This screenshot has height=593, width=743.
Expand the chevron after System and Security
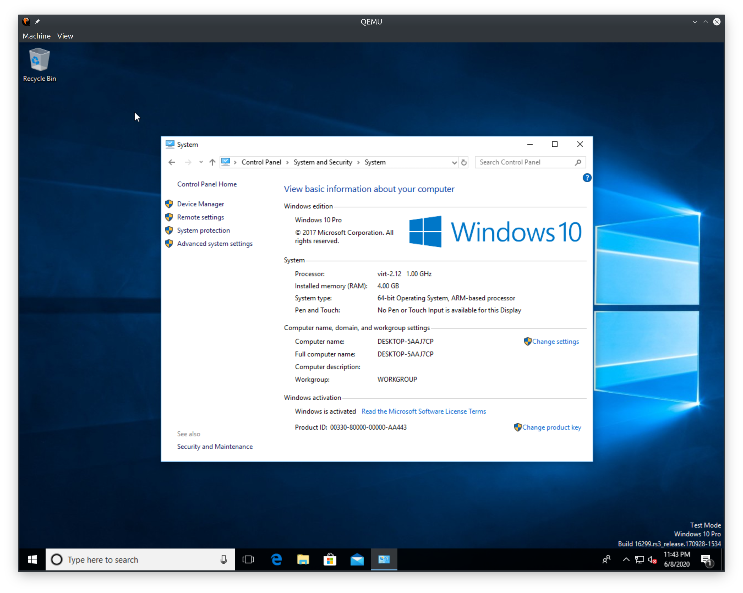358,163
